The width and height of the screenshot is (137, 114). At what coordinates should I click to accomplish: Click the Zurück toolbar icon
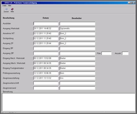(x=6, y=10)
